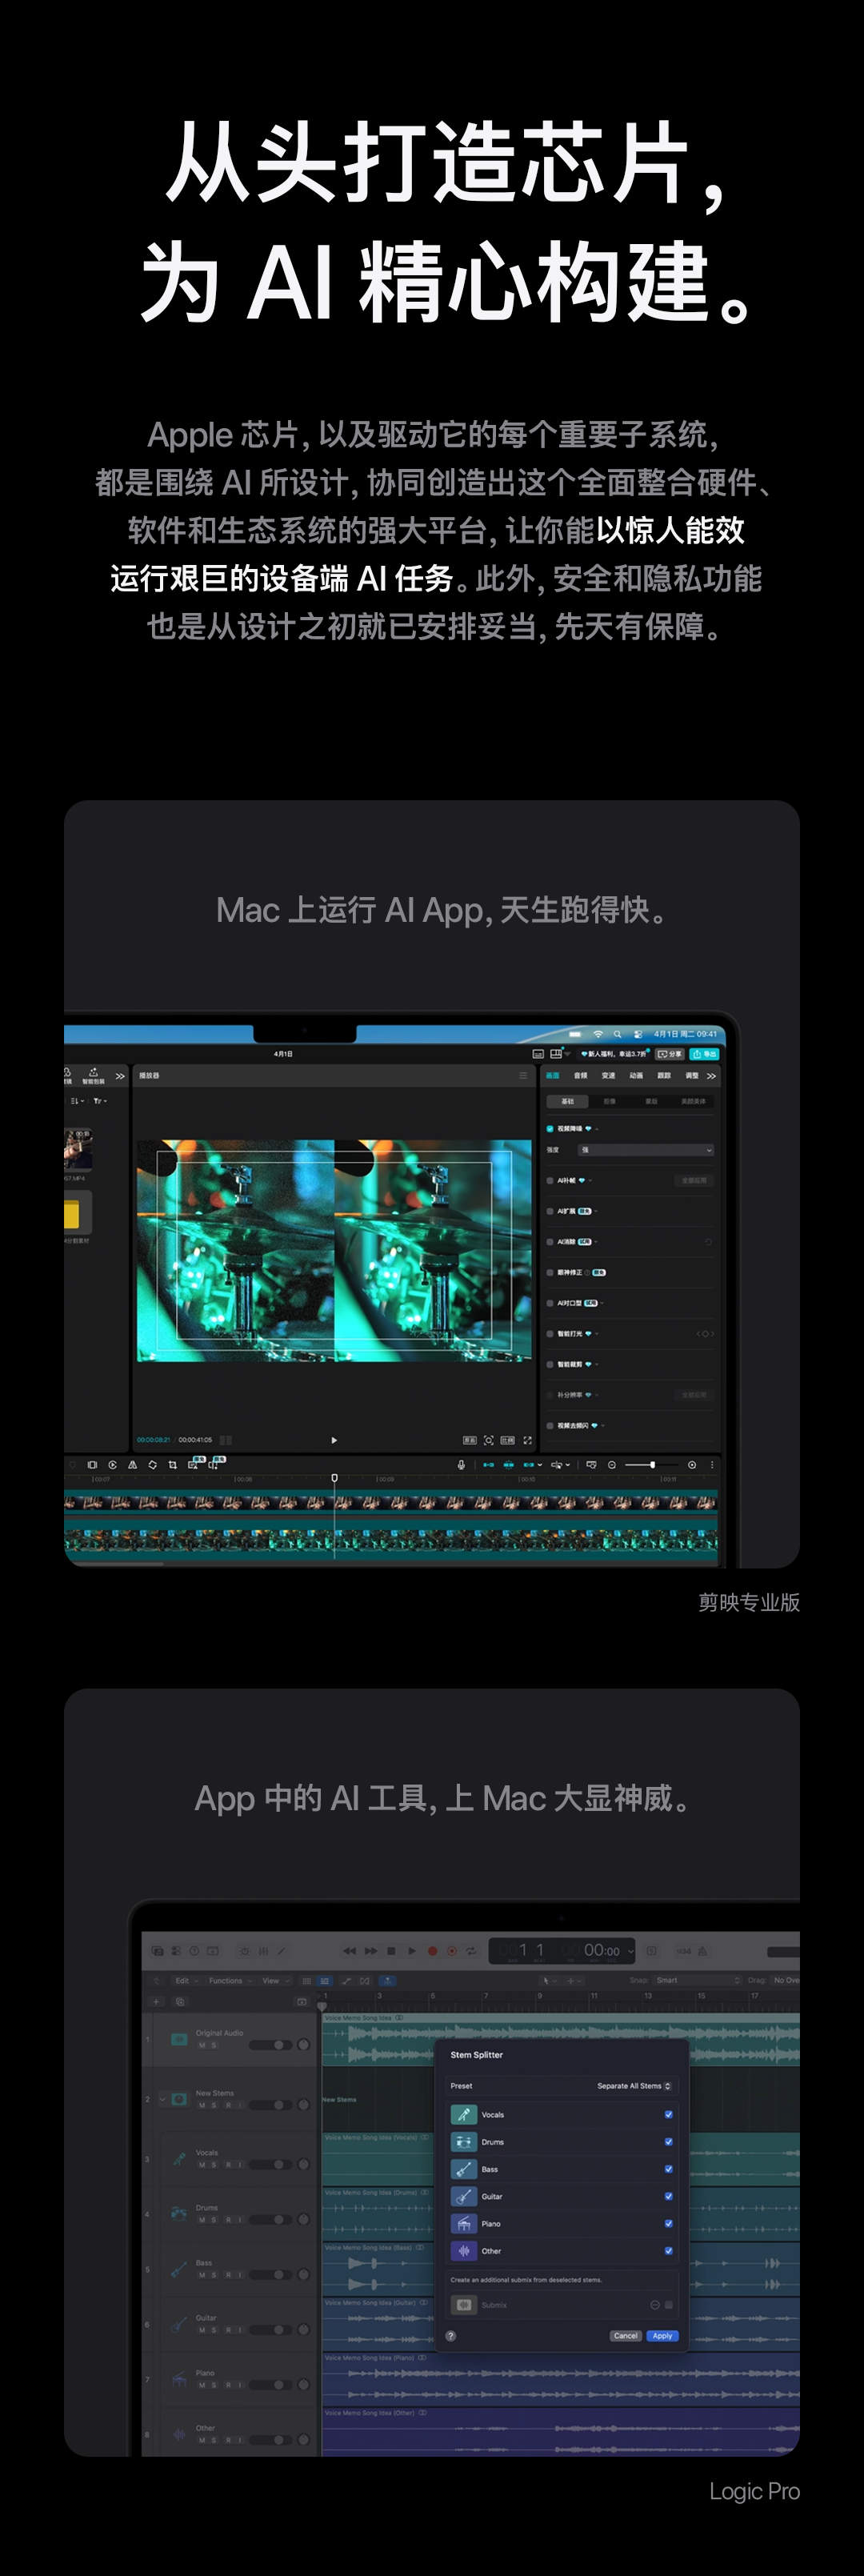Disable the 视频降噪 checkbox

[x=550, y=1128]
